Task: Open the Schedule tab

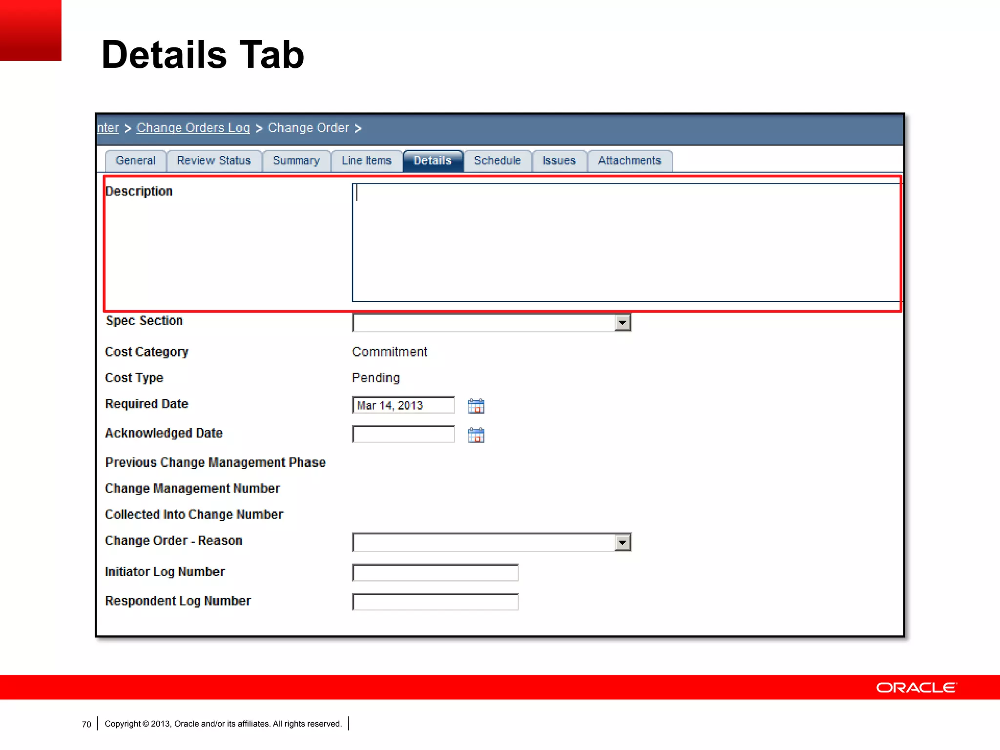Action: [497, 161]
